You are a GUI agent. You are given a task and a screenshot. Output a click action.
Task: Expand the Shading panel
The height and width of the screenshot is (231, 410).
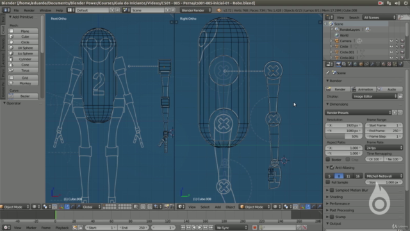[327, 197]
